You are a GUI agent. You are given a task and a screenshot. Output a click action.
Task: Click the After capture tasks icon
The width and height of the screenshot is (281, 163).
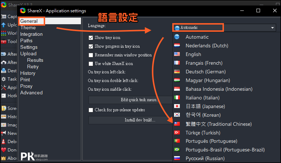(3, 54)
